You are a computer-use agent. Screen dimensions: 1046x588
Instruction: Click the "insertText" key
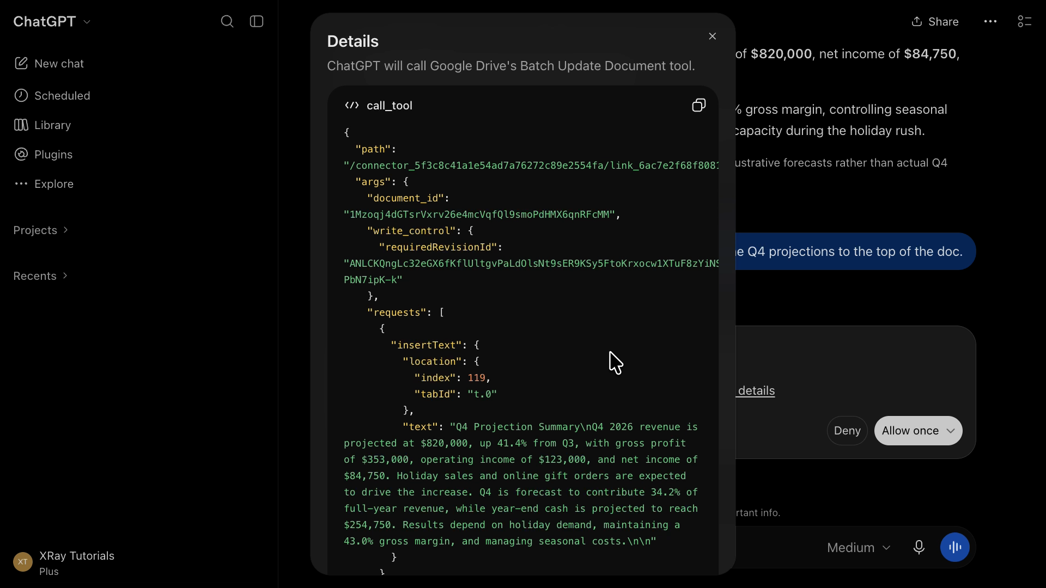[x=426, y=345]
